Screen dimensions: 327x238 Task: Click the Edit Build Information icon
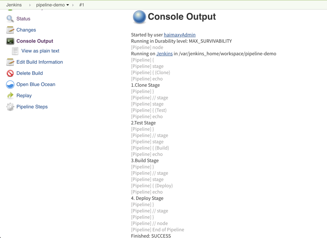pos(10,62)
